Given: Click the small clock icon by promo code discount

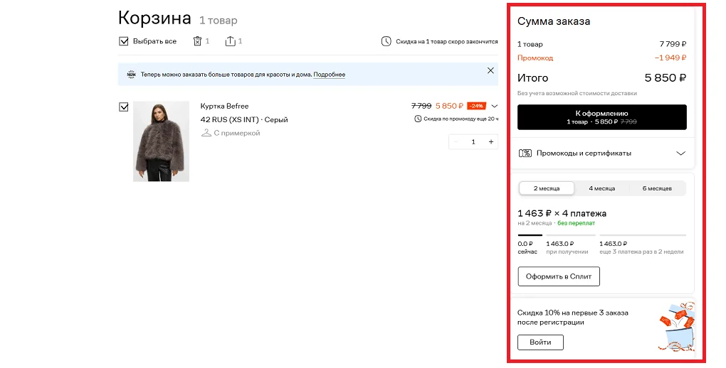Looking at the screenshot, I should tap(418, 119).
